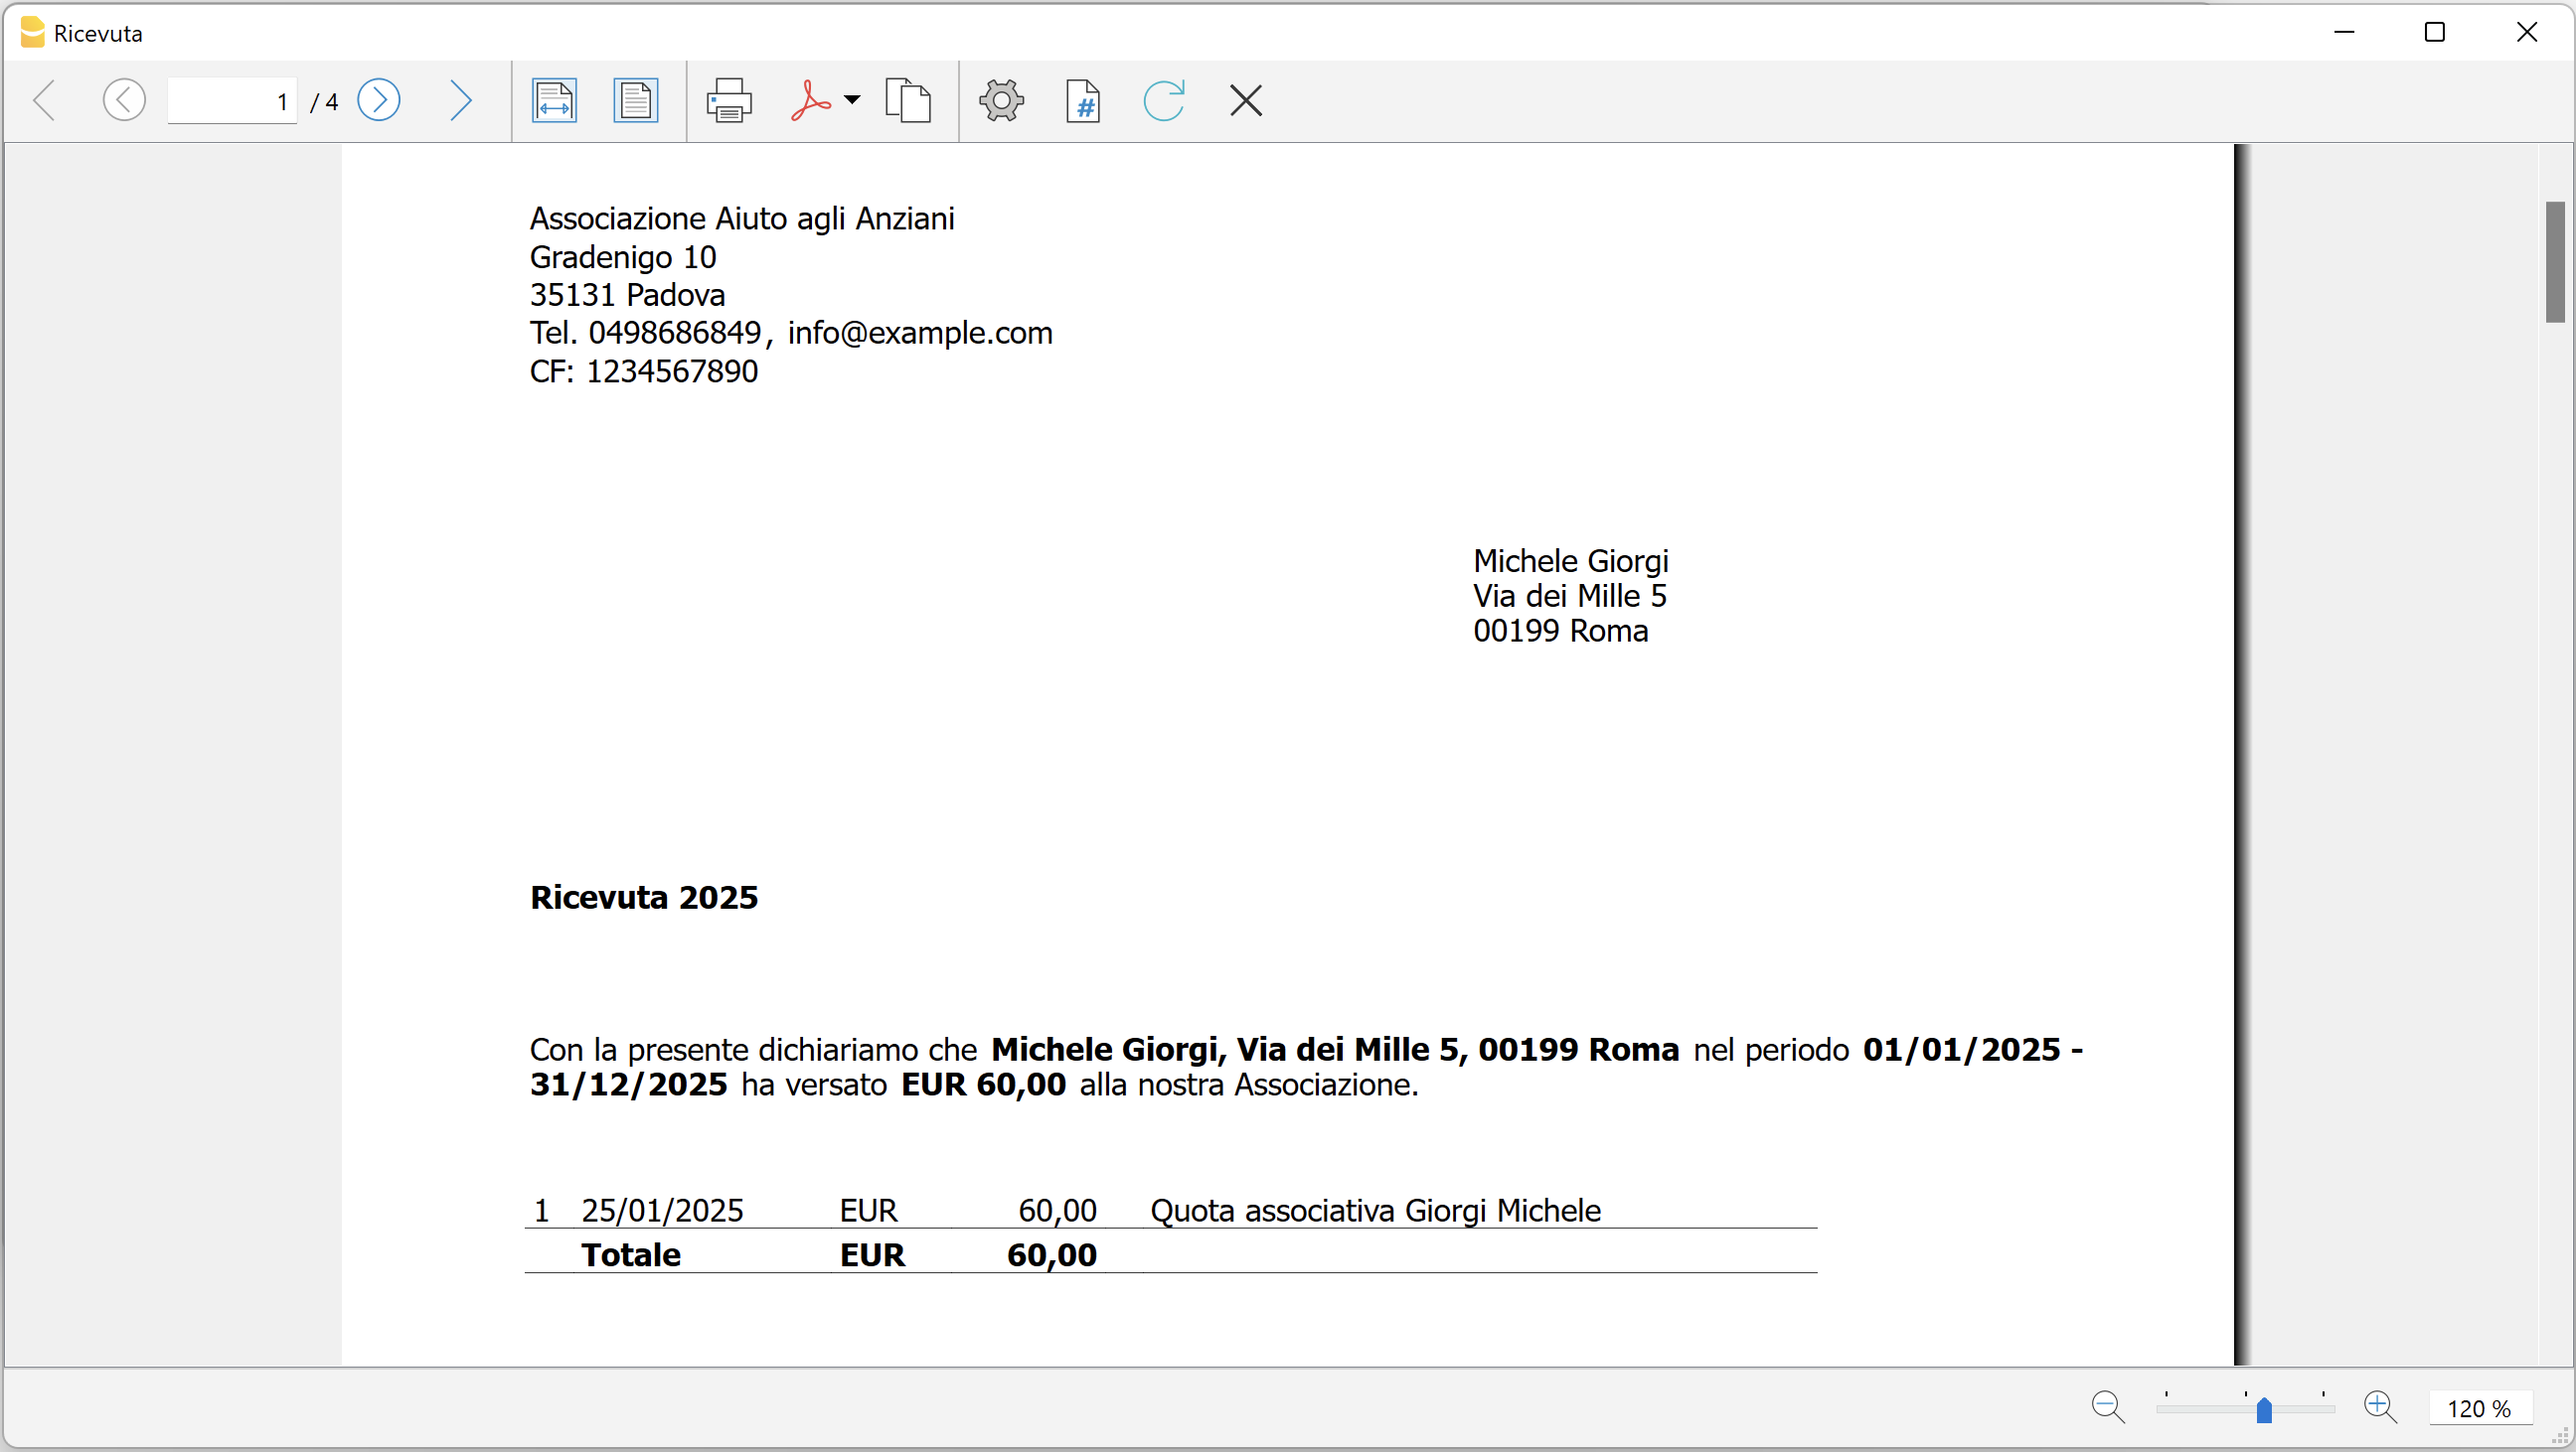Refresh the receipt preview
The height and width of the screenshot is (1452, 2576).
(x=1164, y=101)
